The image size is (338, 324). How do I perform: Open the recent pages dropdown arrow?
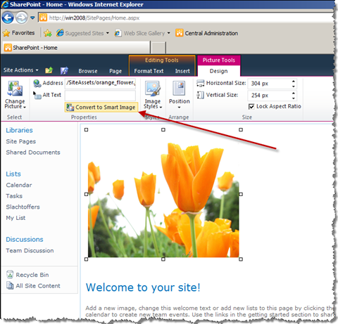tap(32, 18)
